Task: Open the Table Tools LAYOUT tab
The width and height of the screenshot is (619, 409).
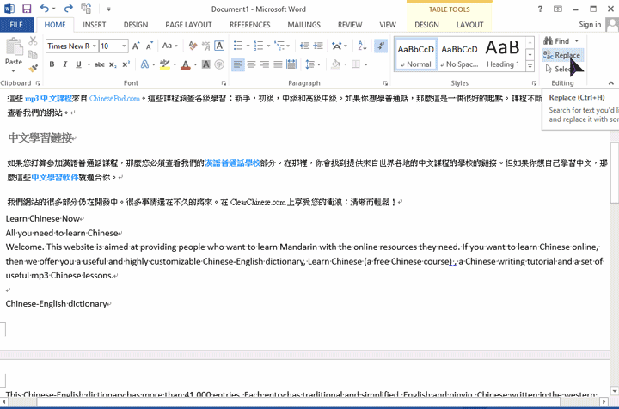Action: point(469,25)
